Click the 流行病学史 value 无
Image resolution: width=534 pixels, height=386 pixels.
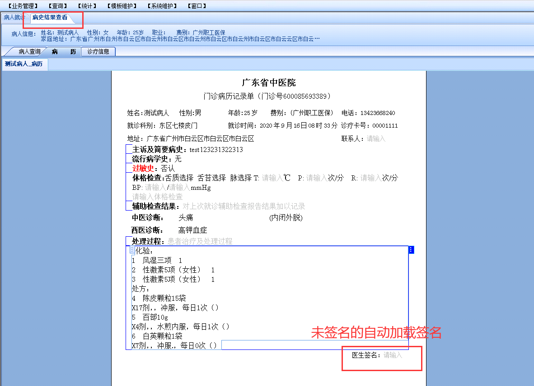[x=178, y=159]
